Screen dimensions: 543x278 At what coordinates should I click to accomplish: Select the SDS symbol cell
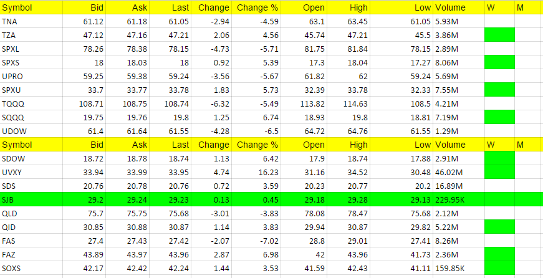[31, 186]
